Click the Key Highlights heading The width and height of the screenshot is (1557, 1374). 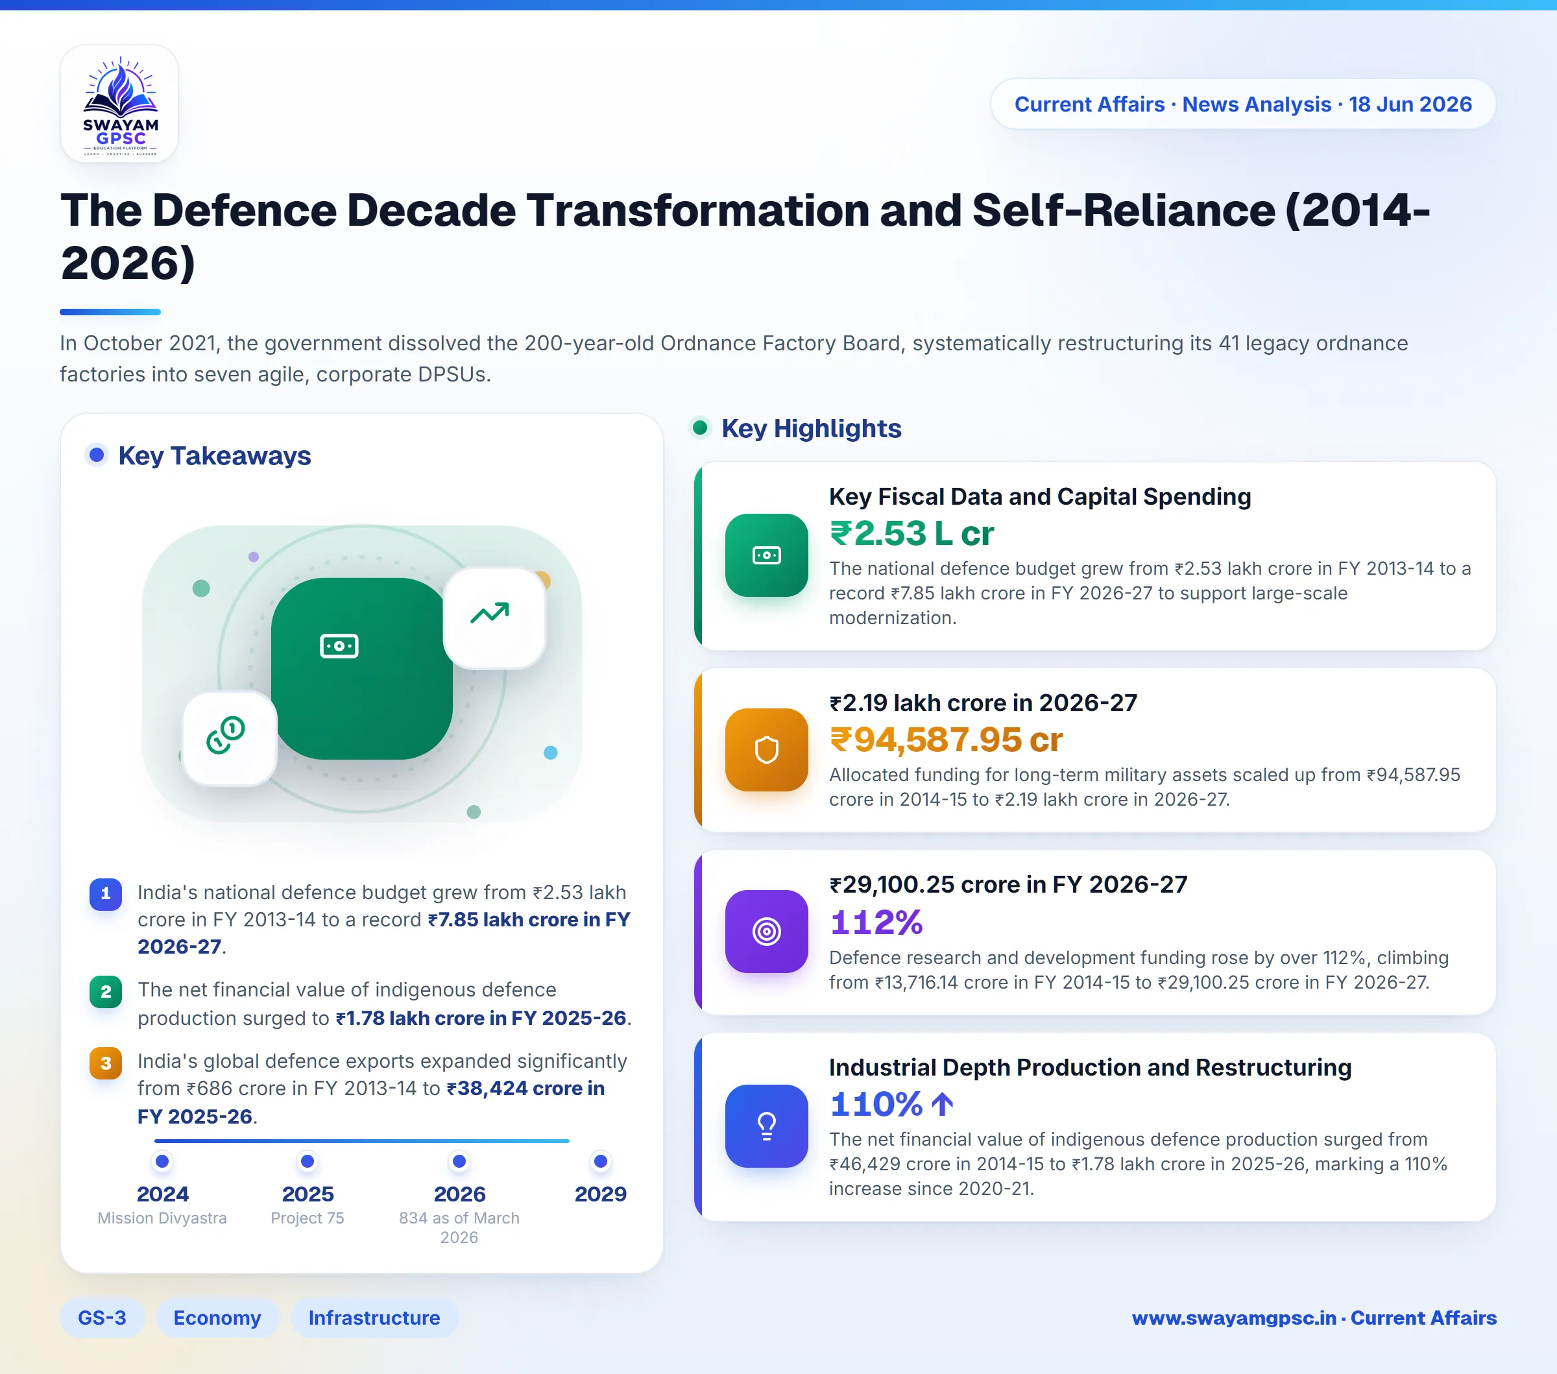click(x=811, y=428)
